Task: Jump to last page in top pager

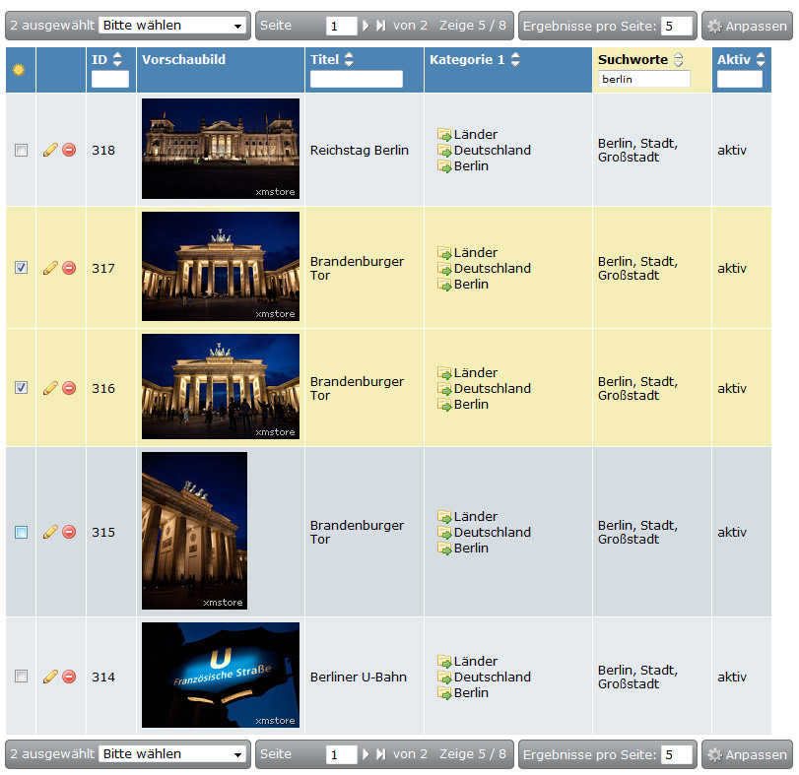Action: [x=380, y=26]
